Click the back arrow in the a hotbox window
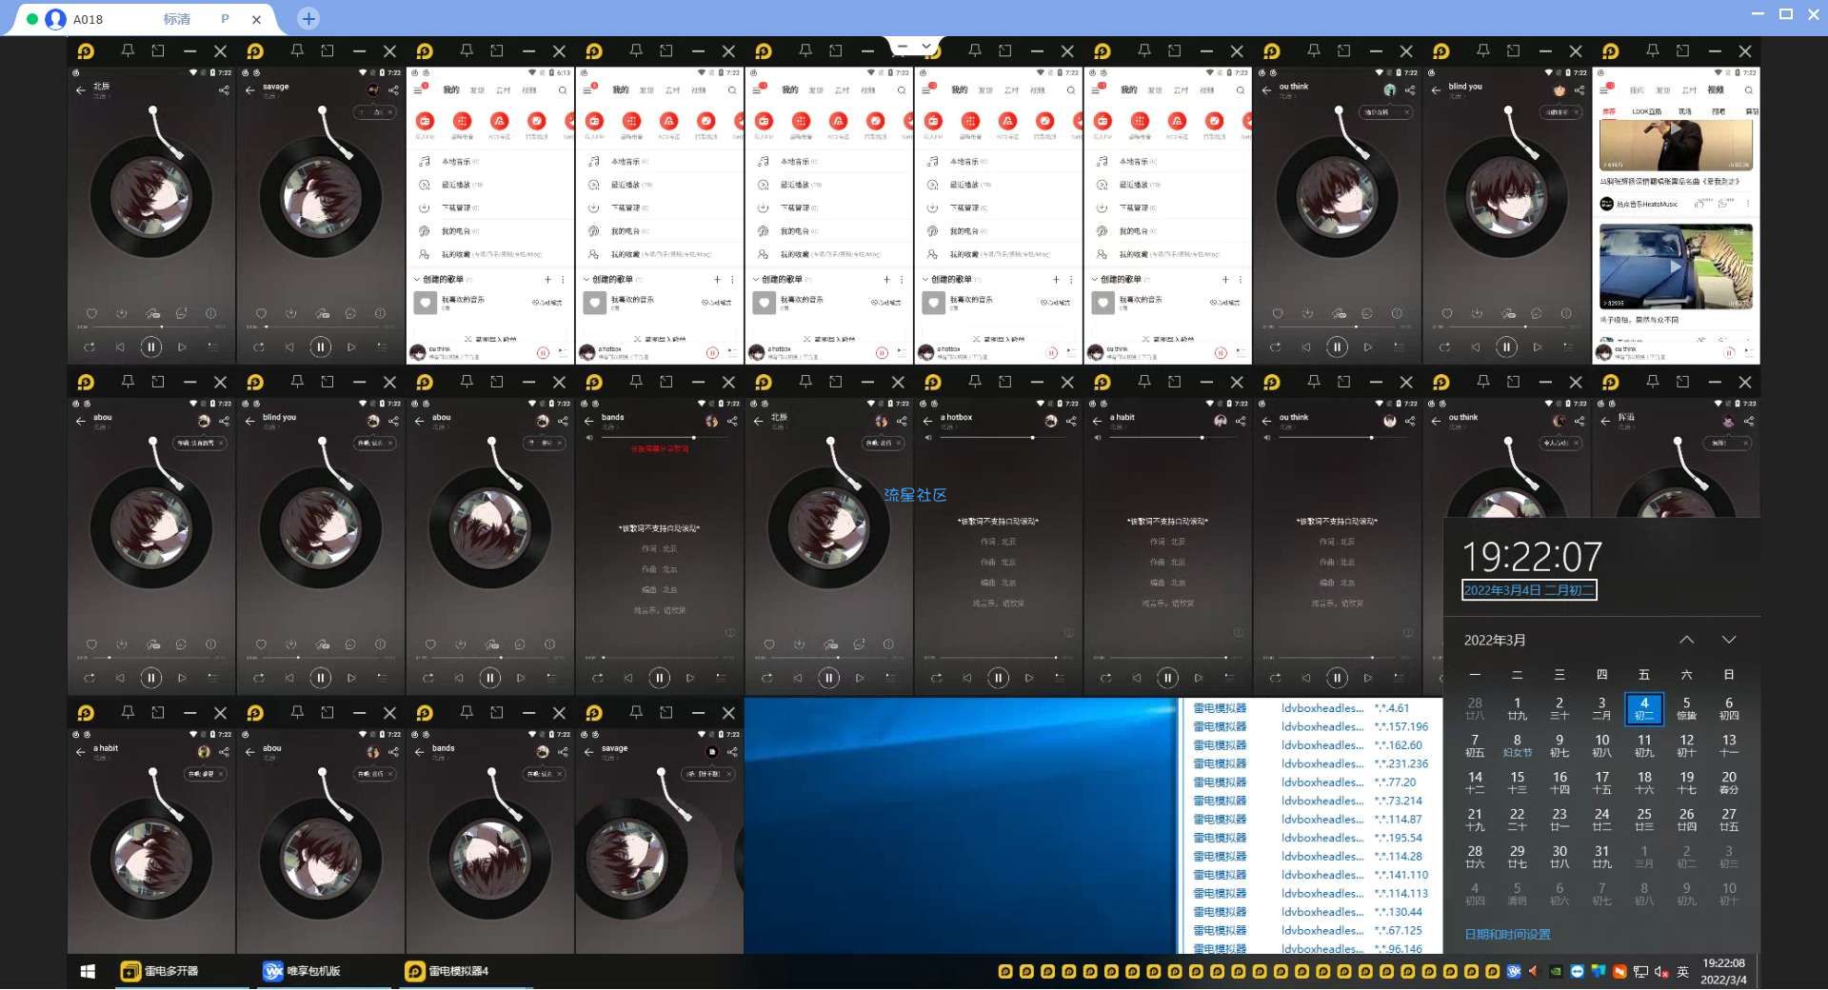1828x990 pixels. coord(927,421)
